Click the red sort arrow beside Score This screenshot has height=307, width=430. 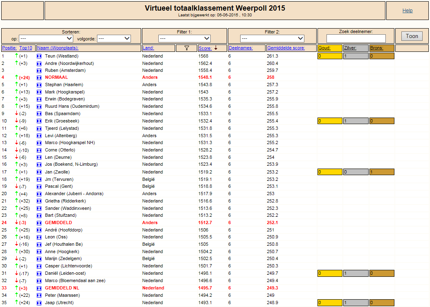click(216, 48)
